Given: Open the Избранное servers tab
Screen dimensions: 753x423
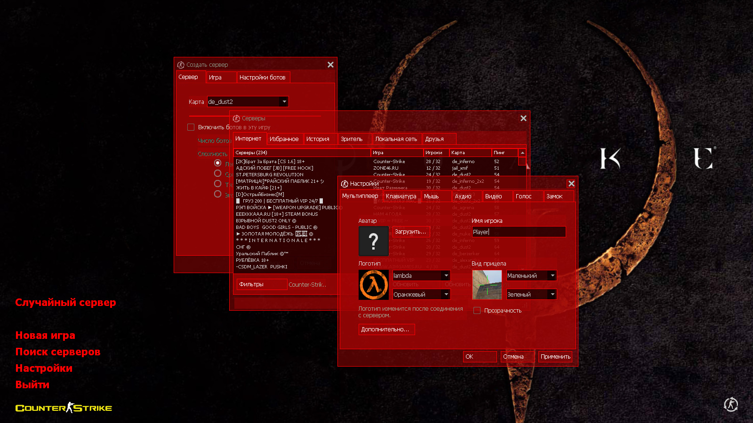Looking at the screenshot, I should (x=284, y=139).
